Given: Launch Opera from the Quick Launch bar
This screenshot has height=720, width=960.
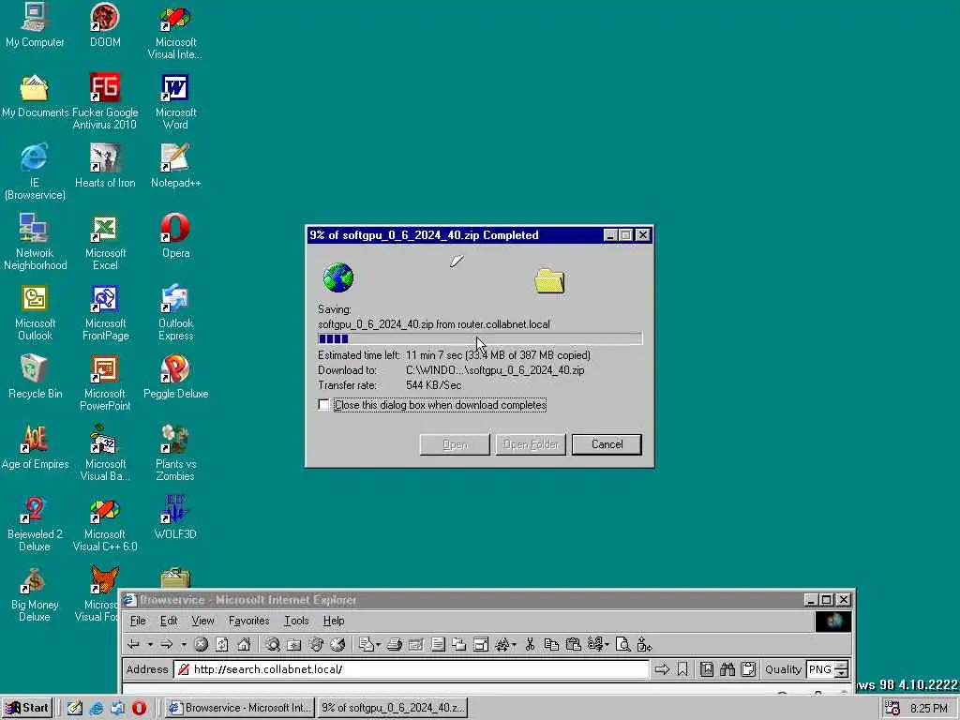Looking at the screenshot, I should (x=139, y=708).
